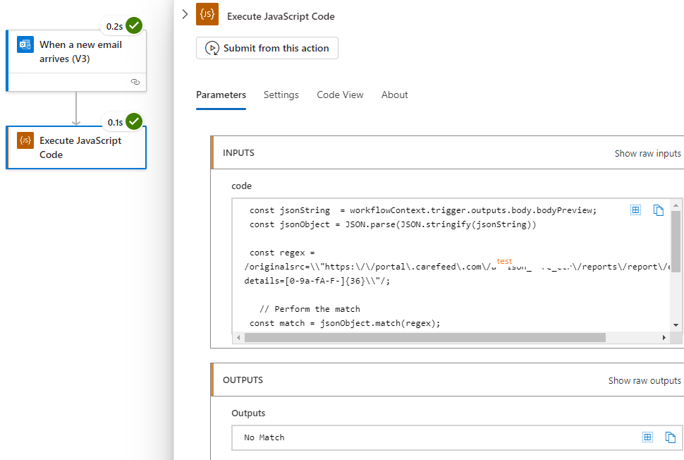684x460 pixels.
Task: Click the Outlook icon on the email trigger card
Action: (x=25, y=44)
